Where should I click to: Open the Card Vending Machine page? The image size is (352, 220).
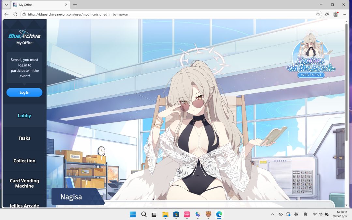tap(24, 183)
